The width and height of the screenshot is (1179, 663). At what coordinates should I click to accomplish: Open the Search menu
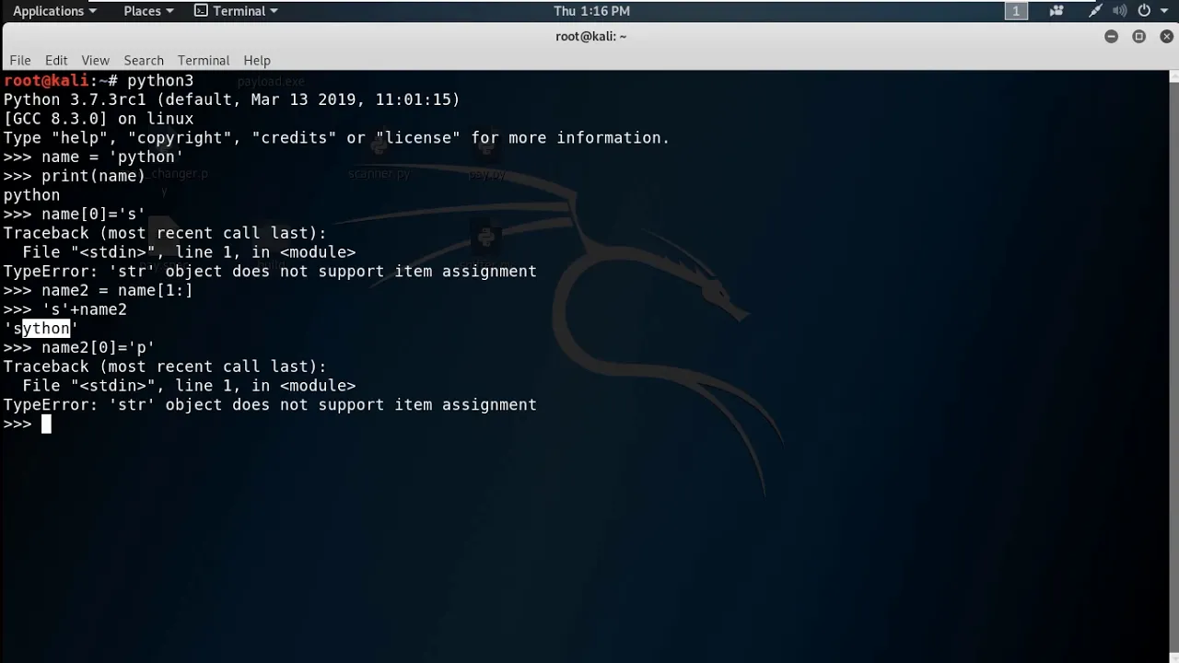click(144, 60)
